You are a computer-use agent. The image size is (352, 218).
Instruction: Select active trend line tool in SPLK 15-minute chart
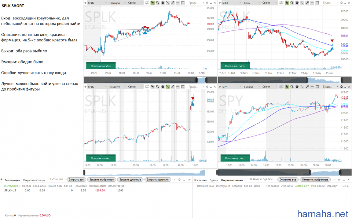click(168, 86)
